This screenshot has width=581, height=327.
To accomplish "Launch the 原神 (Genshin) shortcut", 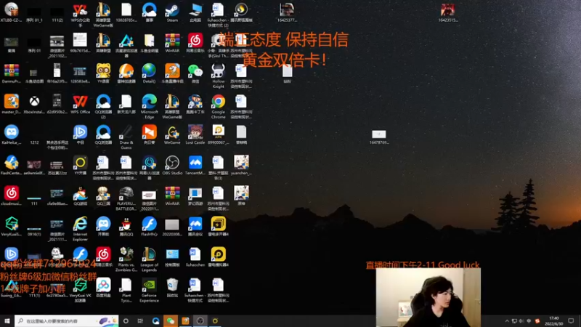I will (x=241, y=196).
